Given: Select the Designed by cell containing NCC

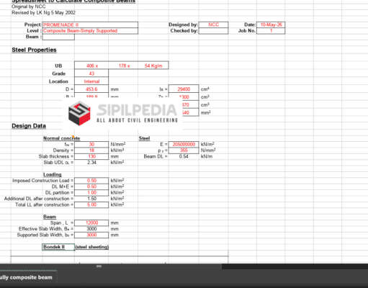Looking at the screenshot, I should (213, 25).
